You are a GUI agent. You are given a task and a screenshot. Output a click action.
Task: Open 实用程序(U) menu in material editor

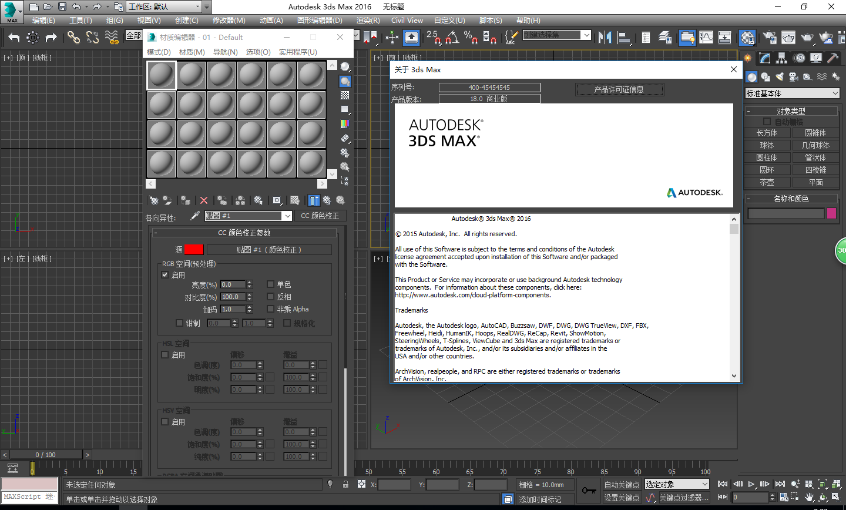(x=298, y=52)
